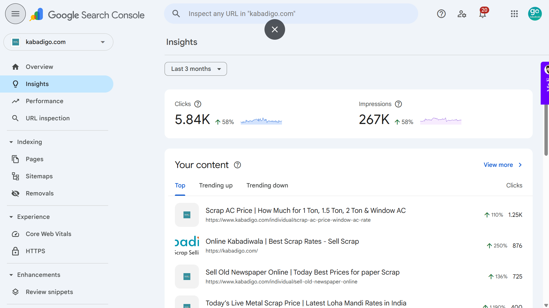Click the Removals hidden-eye icon
549x308 pixels.
tap(15, 193)
